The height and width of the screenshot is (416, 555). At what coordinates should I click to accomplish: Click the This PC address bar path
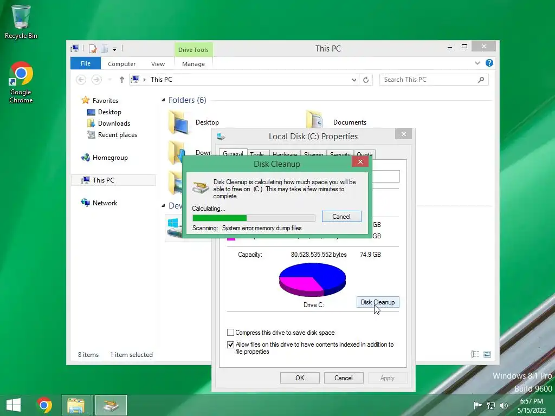(x=162, y=80)
